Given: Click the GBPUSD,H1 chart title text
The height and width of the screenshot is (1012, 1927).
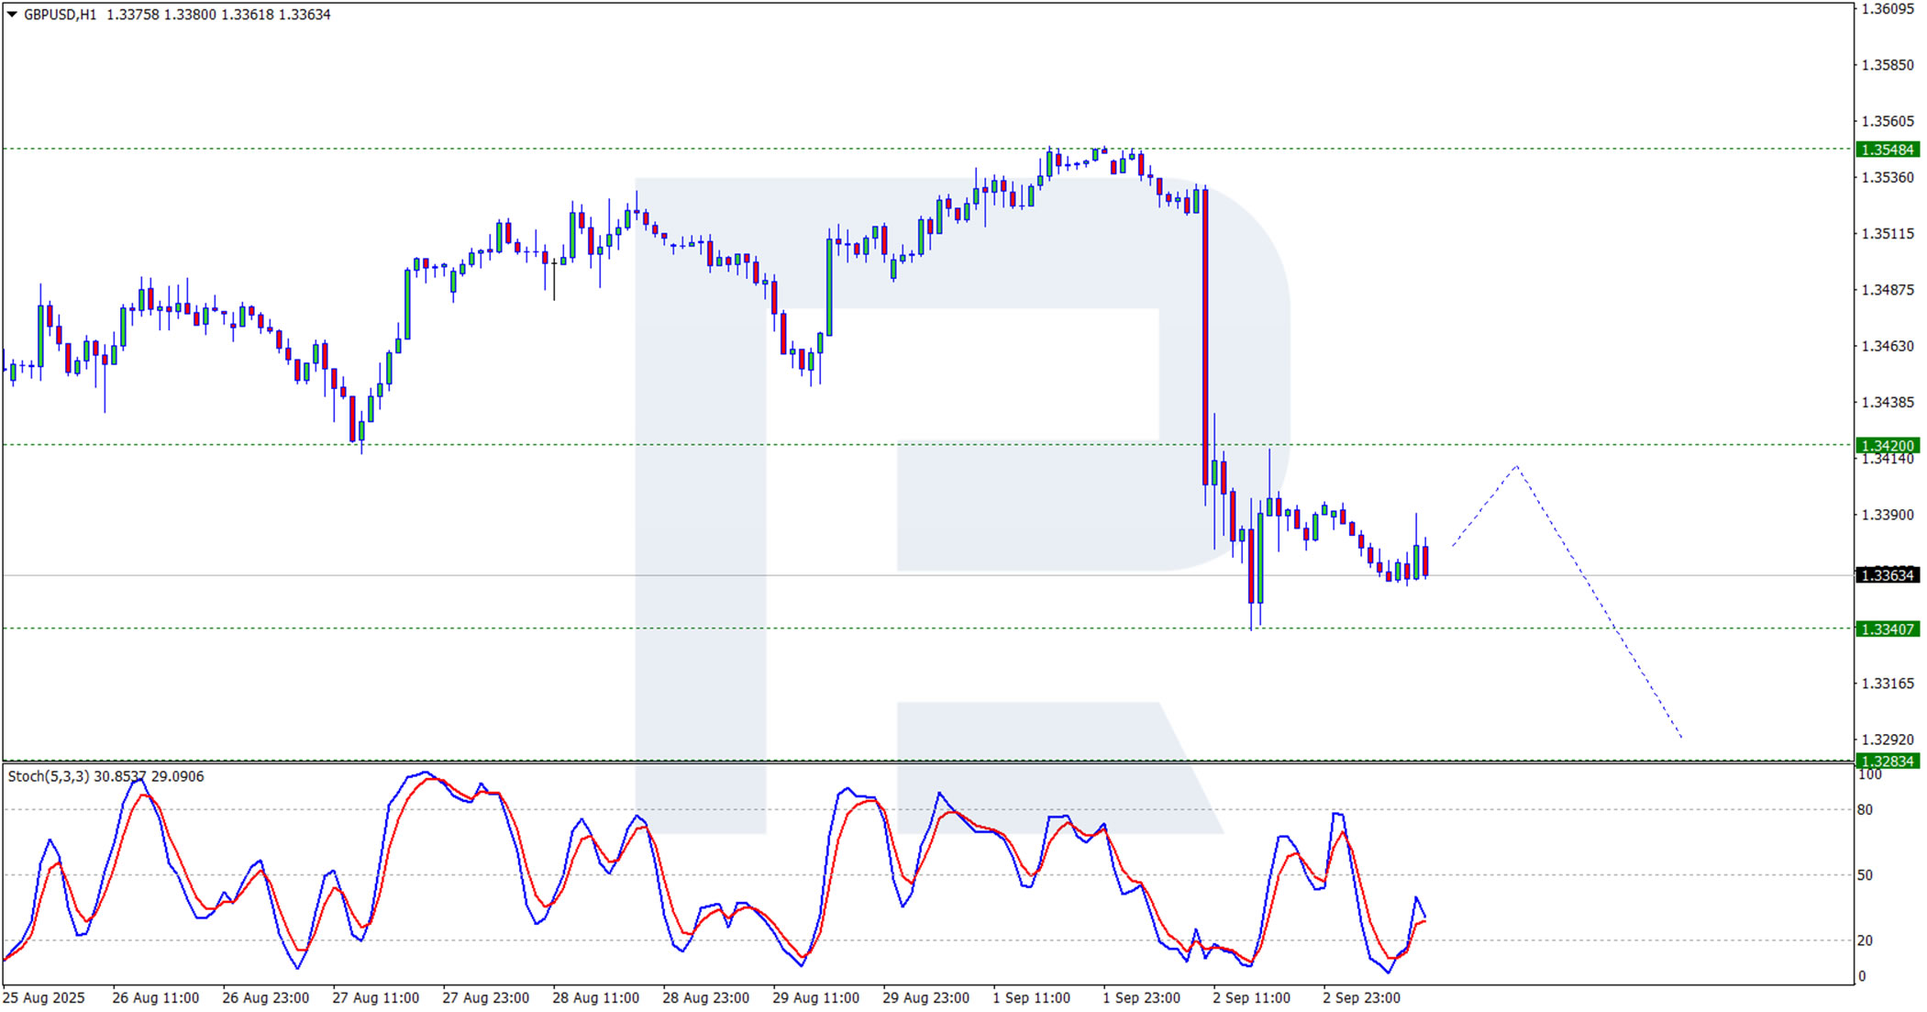Looking at the screenshot, I should click(x=60, y=15).
